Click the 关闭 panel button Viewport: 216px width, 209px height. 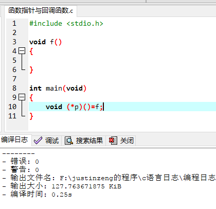(x=121, y=141)
